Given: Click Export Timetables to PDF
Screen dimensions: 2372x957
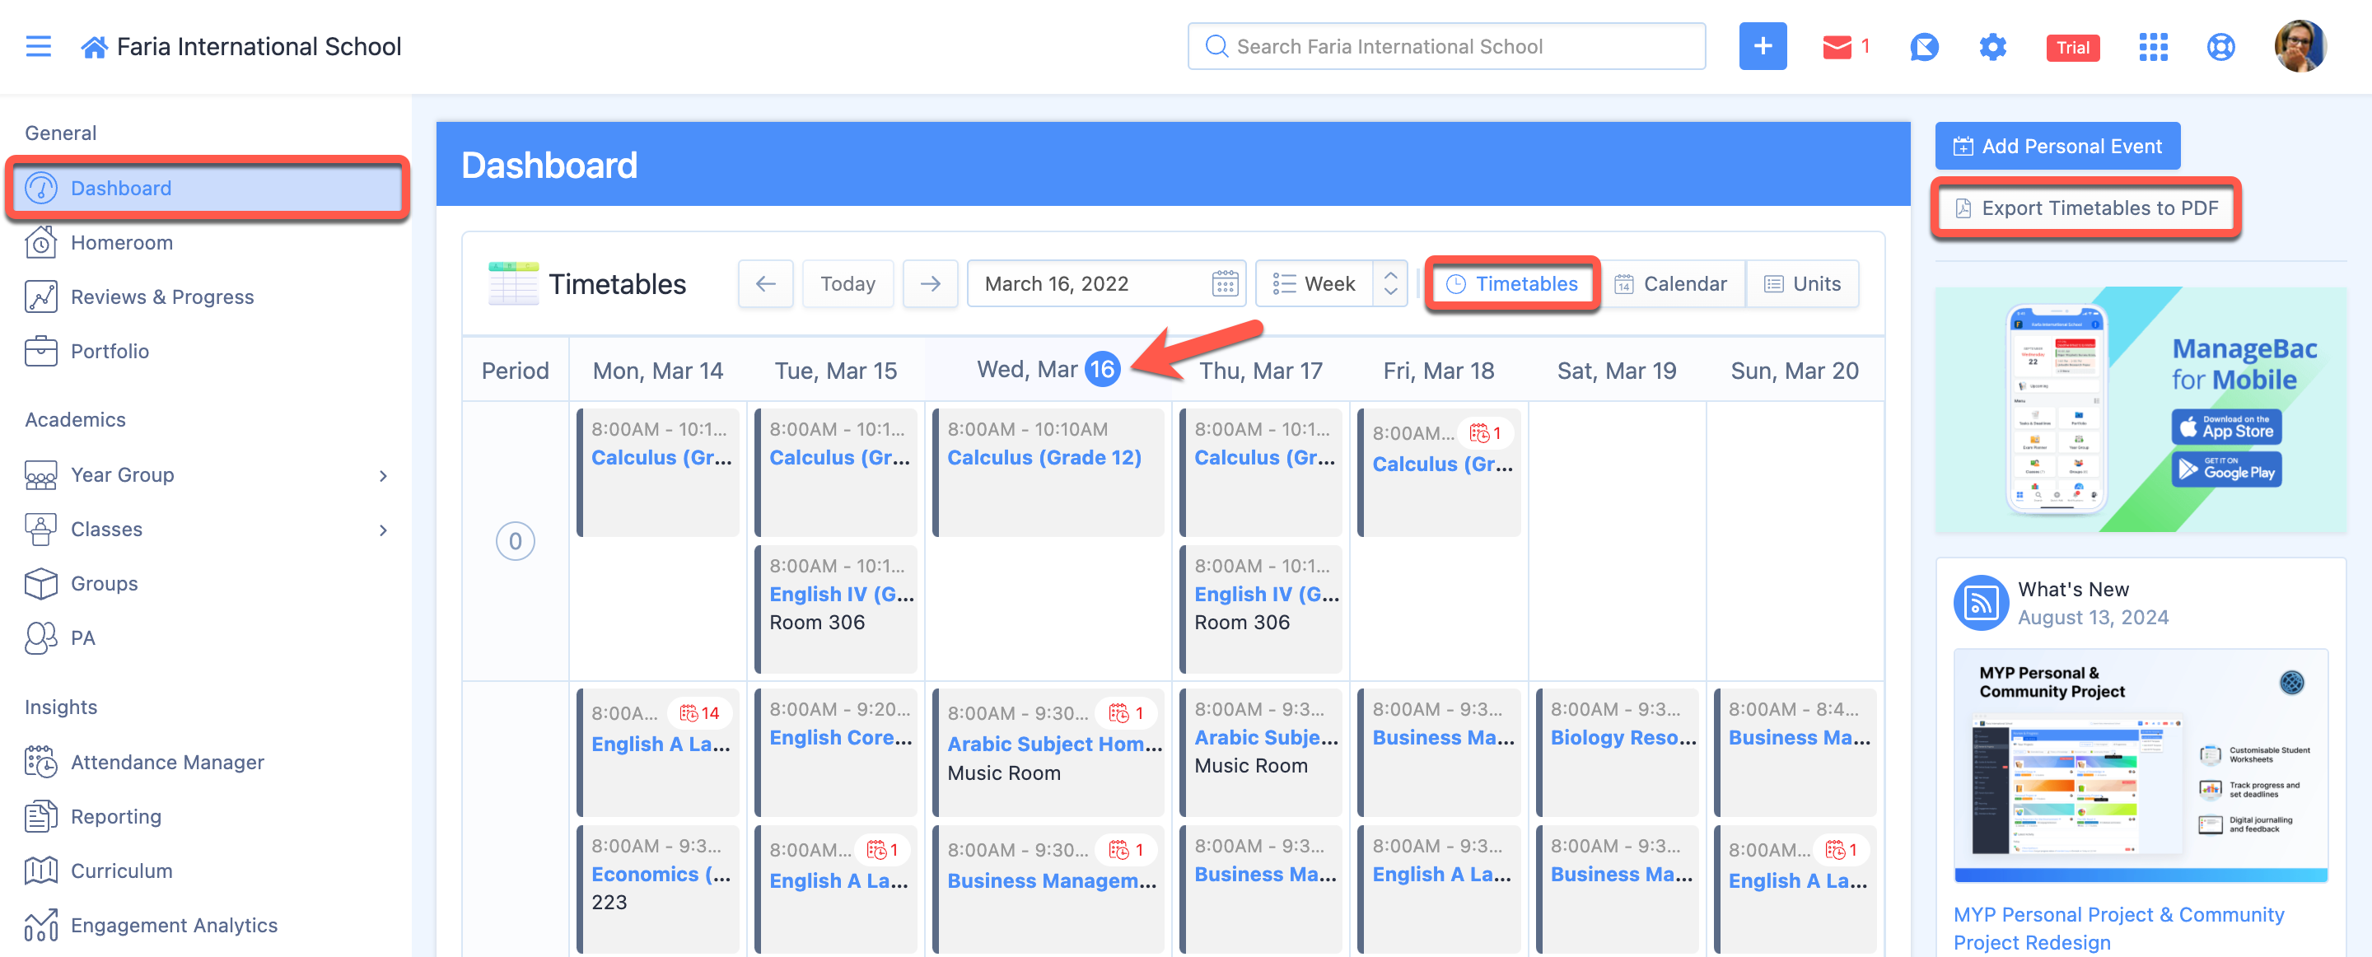Looking at the screenshot, I should (x=2085, y=208).
